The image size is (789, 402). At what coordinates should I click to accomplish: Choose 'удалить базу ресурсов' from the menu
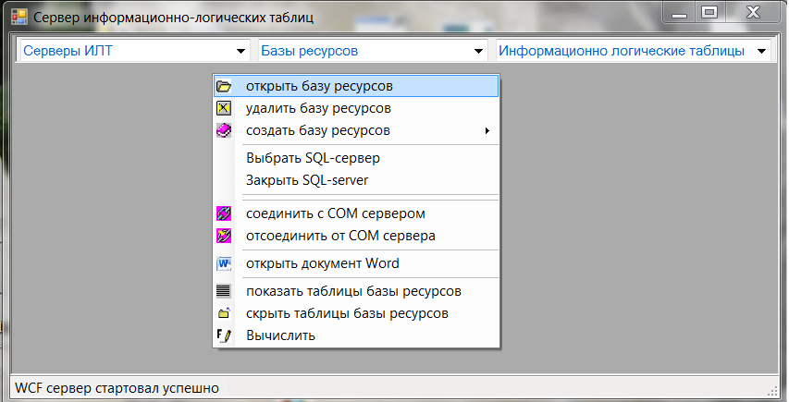pyautogui.click(x=356, y=108)
